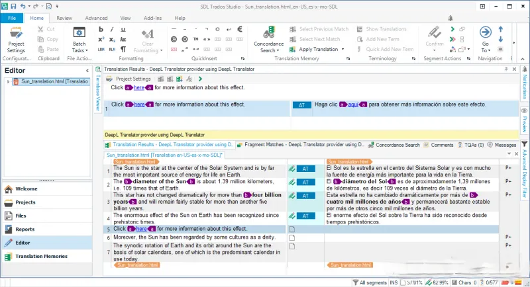Insert the copyright symbol from QuickInsert
This screenshot has width=530, height=287.
pos(174,39)
